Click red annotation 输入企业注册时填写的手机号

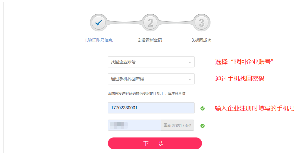(255, 108)
